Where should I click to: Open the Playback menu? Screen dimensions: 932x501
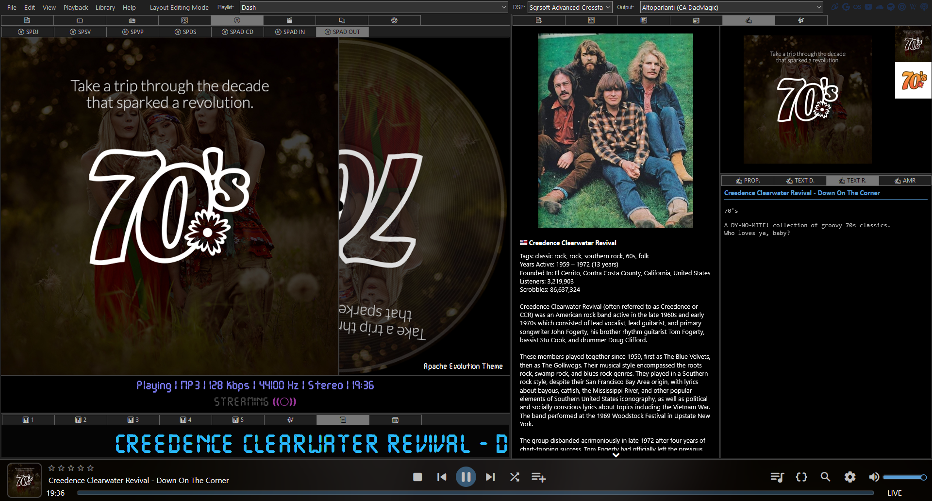coord(76,7)
